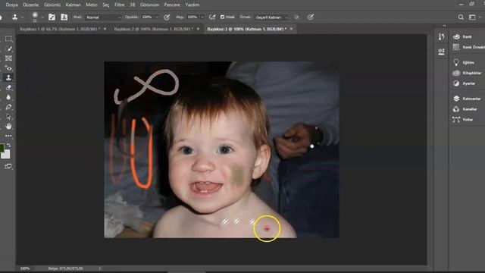This screenshot has height=273, width=485.
Task: Open the Seç menu
Action: (x=106, y=5)
